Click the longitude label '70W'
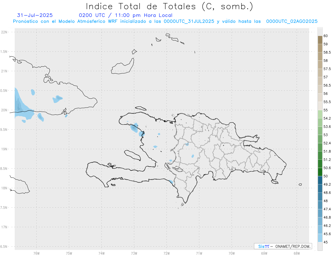333x257 pixels. [x=231, y=253]
